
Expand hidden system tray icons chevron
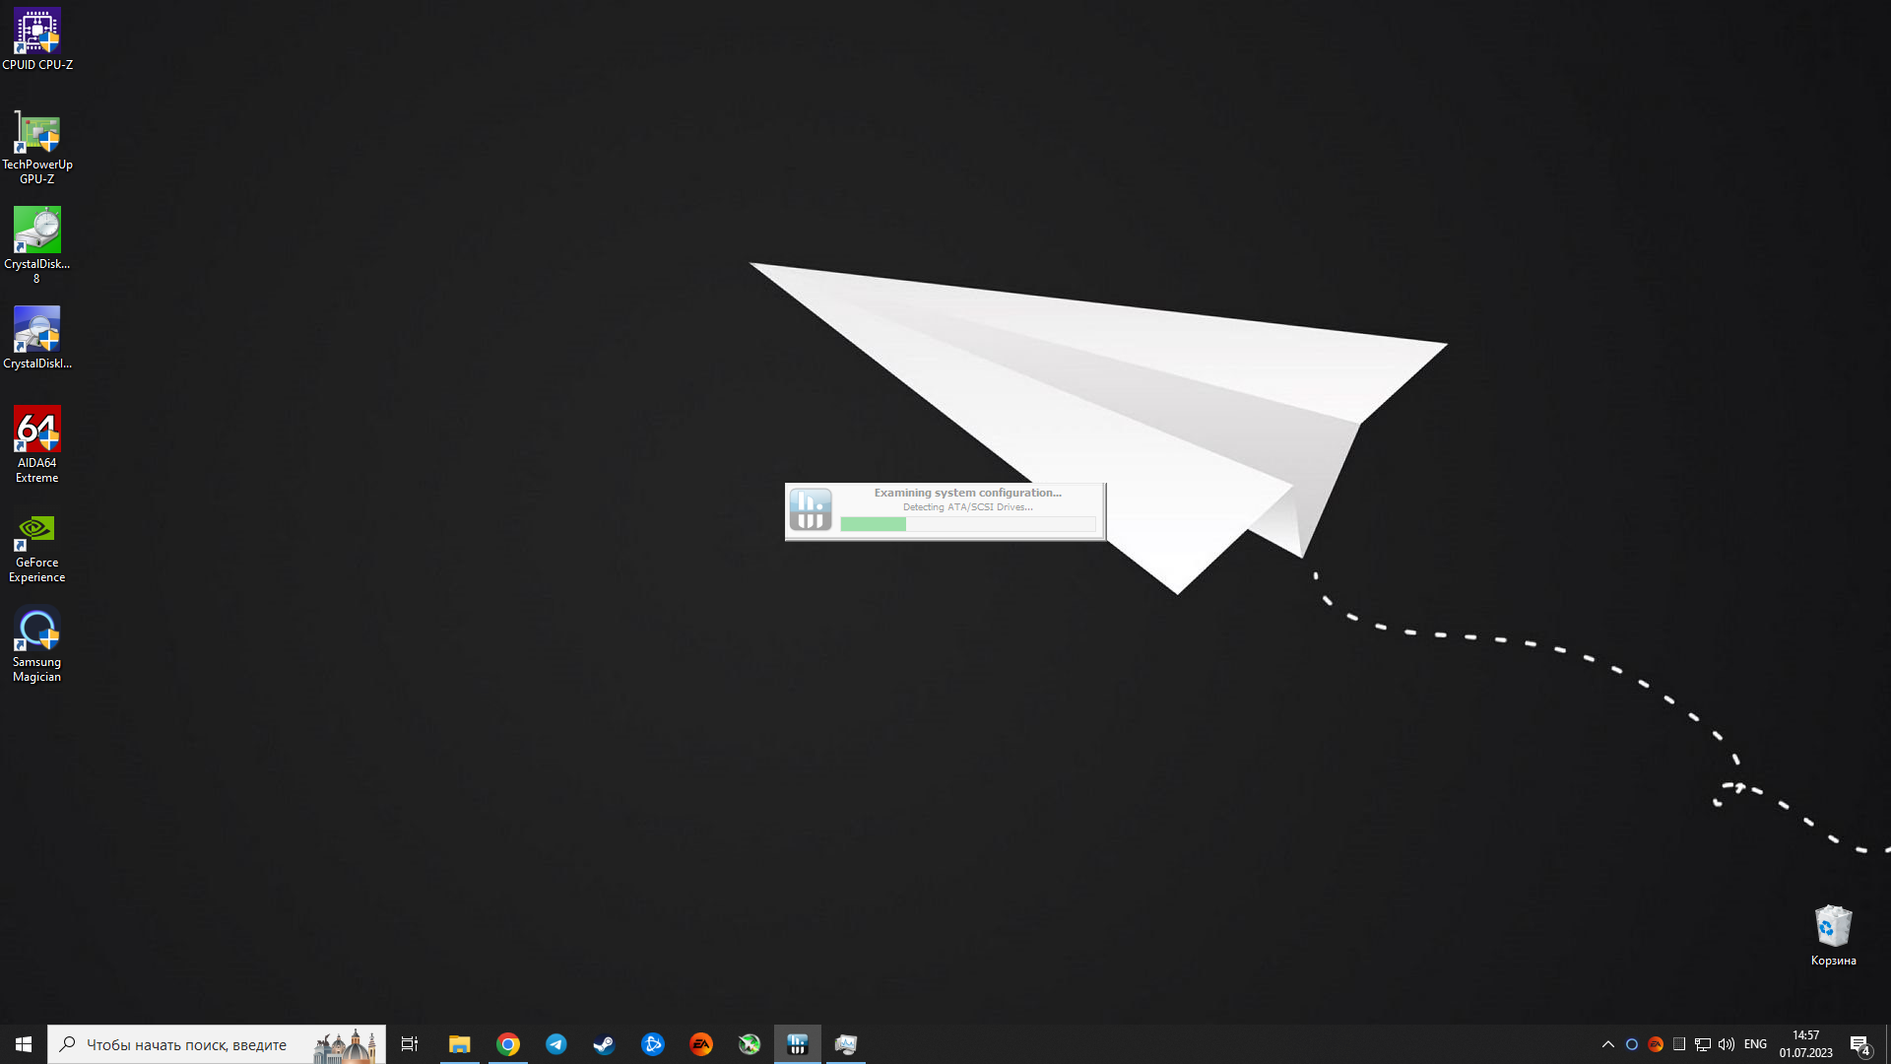1608,1044
